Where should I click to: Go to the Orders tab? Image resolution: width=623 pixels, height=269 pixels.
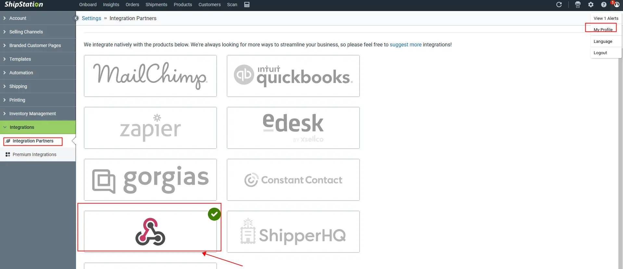click(132, 5)
